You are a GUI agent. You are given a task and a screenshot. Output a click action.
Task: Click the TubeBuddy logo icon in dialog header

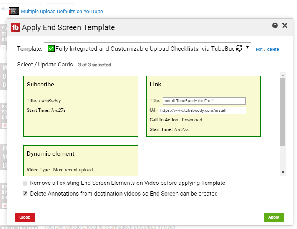[15, 27]
